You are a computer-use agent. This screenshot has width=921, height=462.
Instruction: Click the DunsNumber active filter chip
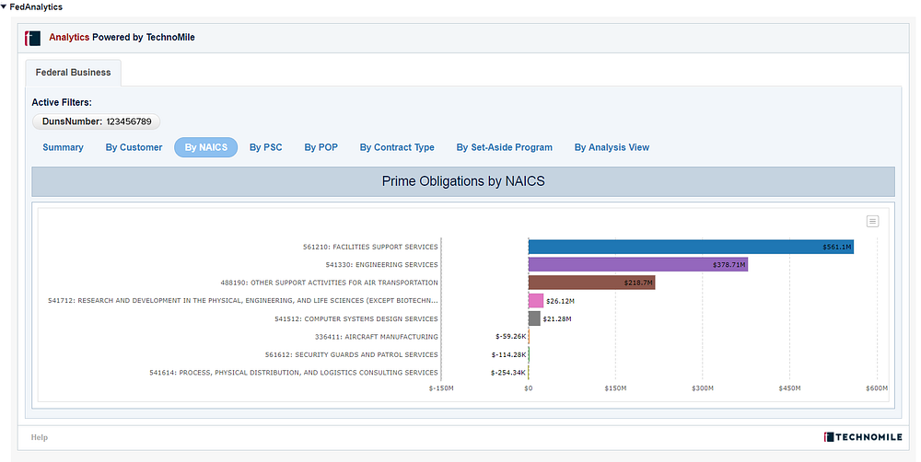[96, 121]
